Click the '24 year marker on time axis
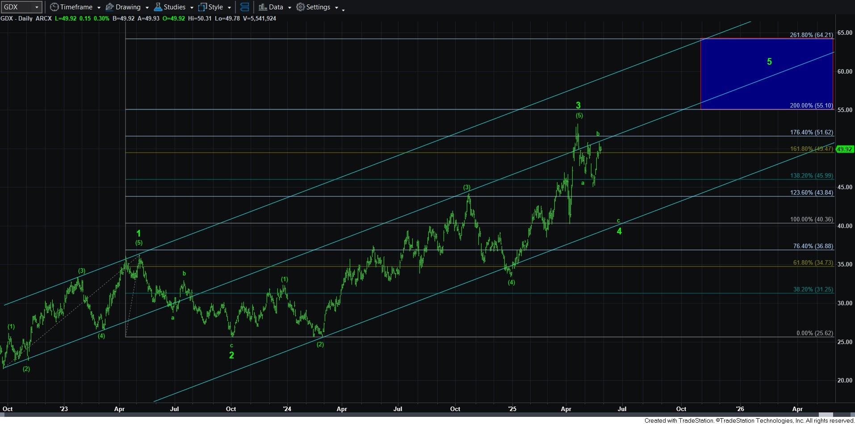This screenshot has width=855, height=424. 287,409
